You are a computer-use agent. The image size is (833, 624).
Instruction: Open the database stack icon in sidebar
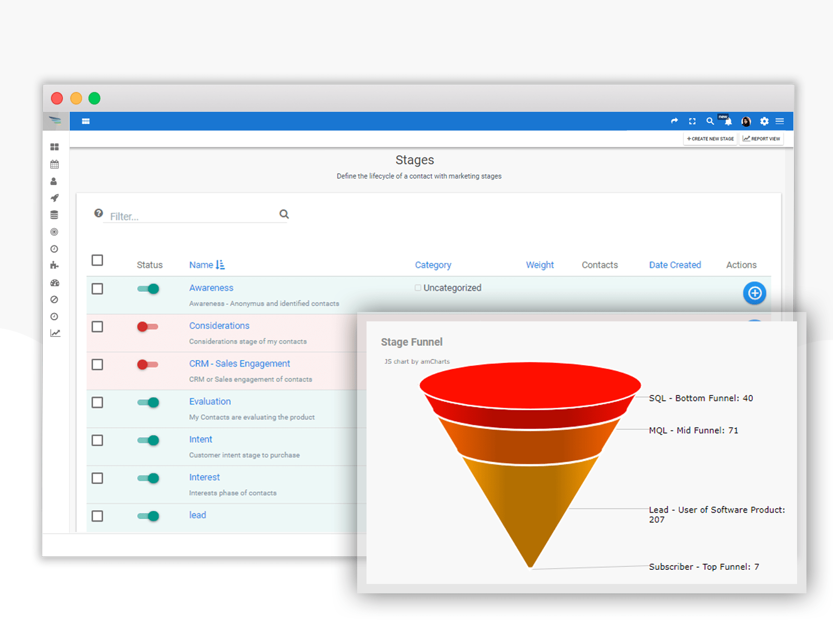pos(54,215)
